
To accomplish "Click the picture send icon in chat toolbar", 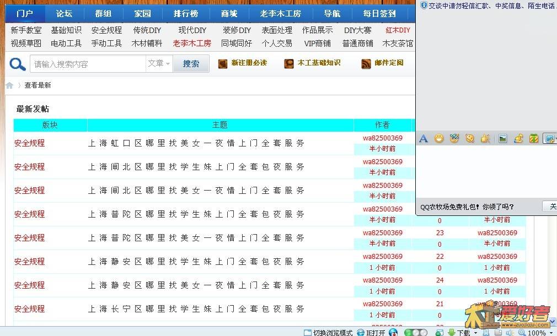I will tap(502, 139).
